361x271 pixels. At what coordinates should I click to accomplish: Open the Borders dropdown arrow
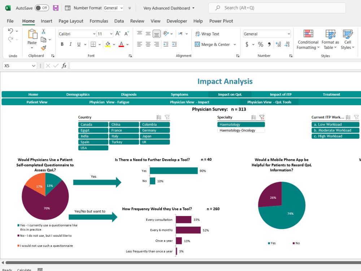pyautogui.click(x=100, y=44)
